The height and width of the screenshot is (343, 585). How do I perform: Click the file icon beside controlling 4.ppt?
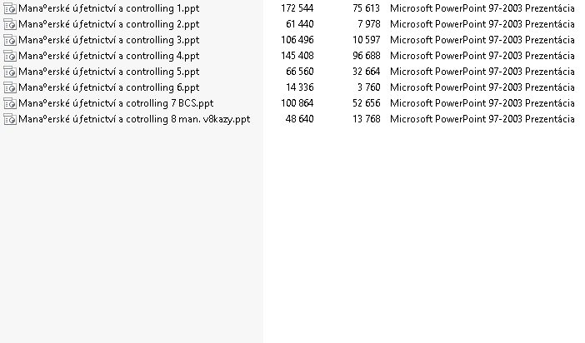point(10,56)
